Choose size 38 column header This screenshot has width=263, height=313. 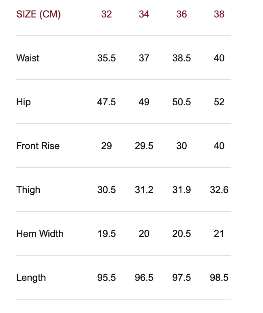click(x=219, y=14)
